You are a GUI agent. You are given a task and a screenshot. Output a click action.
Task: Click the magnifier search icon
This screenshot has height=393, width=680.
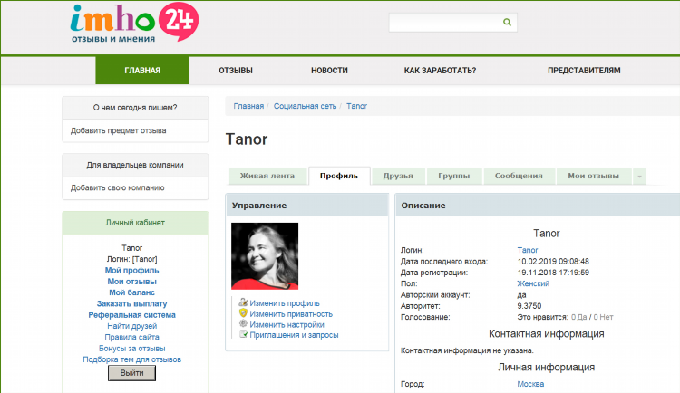507,22
